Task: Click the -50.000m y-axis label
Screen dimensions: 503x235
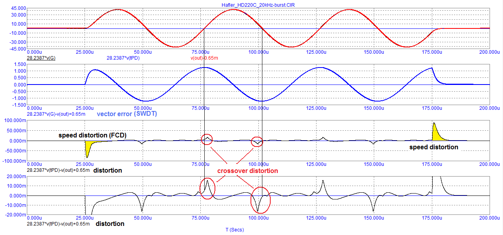Action: click(16, 150)
